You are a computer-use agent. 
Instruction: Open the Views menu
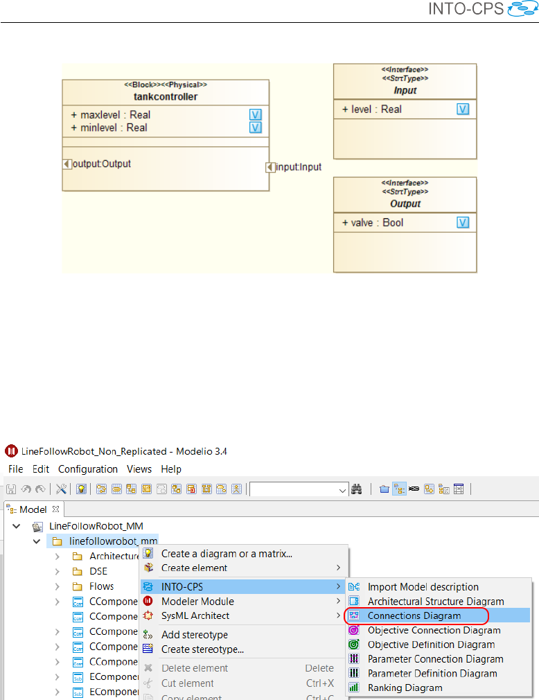click(139, 469)
